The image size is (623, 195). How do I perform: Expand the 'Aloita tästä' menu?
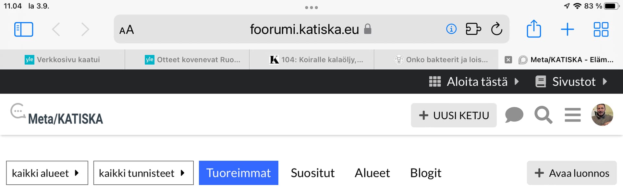click(x=474, y=81)
